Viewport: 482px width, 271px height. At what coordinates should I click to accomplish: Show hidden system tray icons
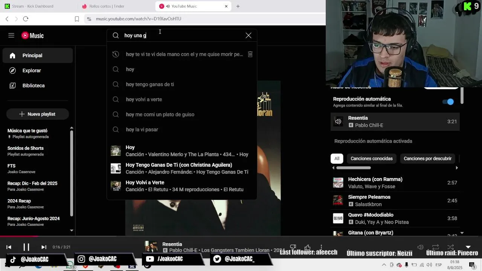(384, 265)
